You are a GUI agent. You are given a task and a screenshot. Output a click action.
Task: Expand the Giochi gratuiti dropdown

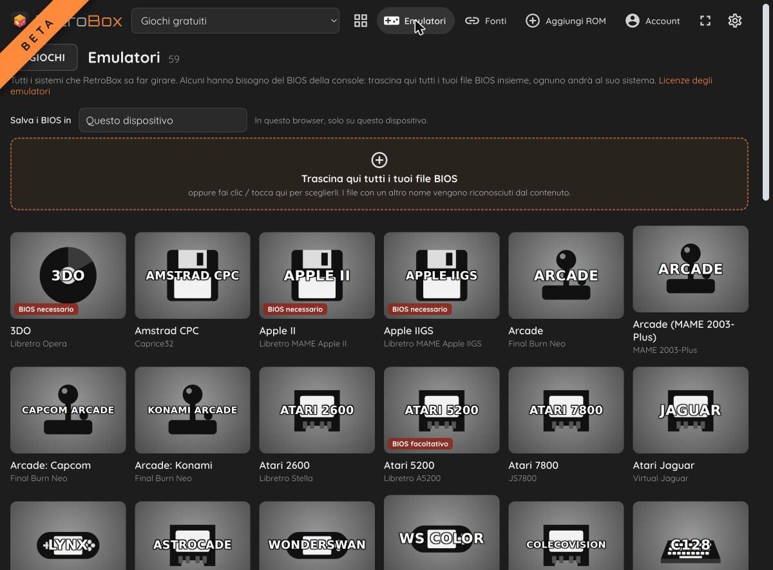click(x=236, y=21)
